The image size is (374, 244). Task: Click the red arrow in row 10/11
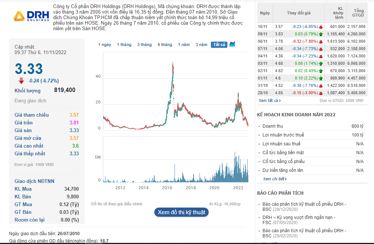321,27
